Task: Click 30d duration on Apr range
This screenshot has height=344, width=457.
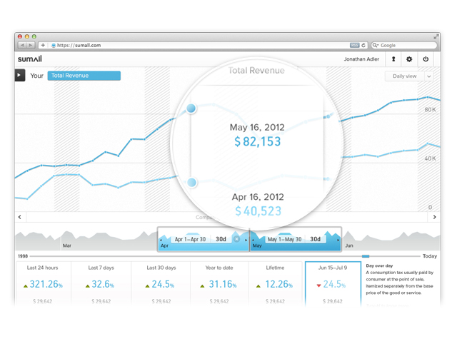Action: (x=221, y=239)
